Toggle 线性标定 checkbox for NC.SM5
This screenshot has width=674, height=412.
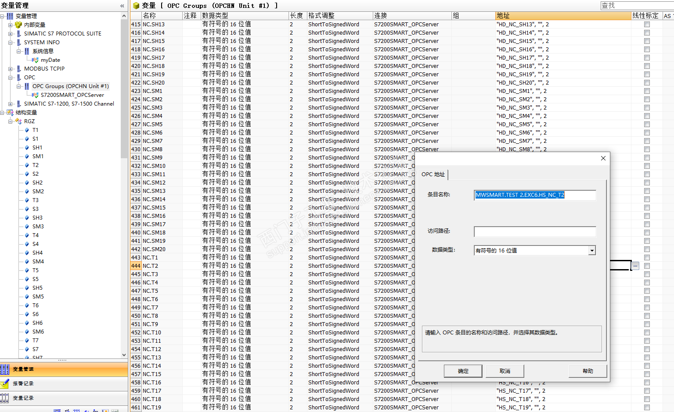(x=647, y=124)
